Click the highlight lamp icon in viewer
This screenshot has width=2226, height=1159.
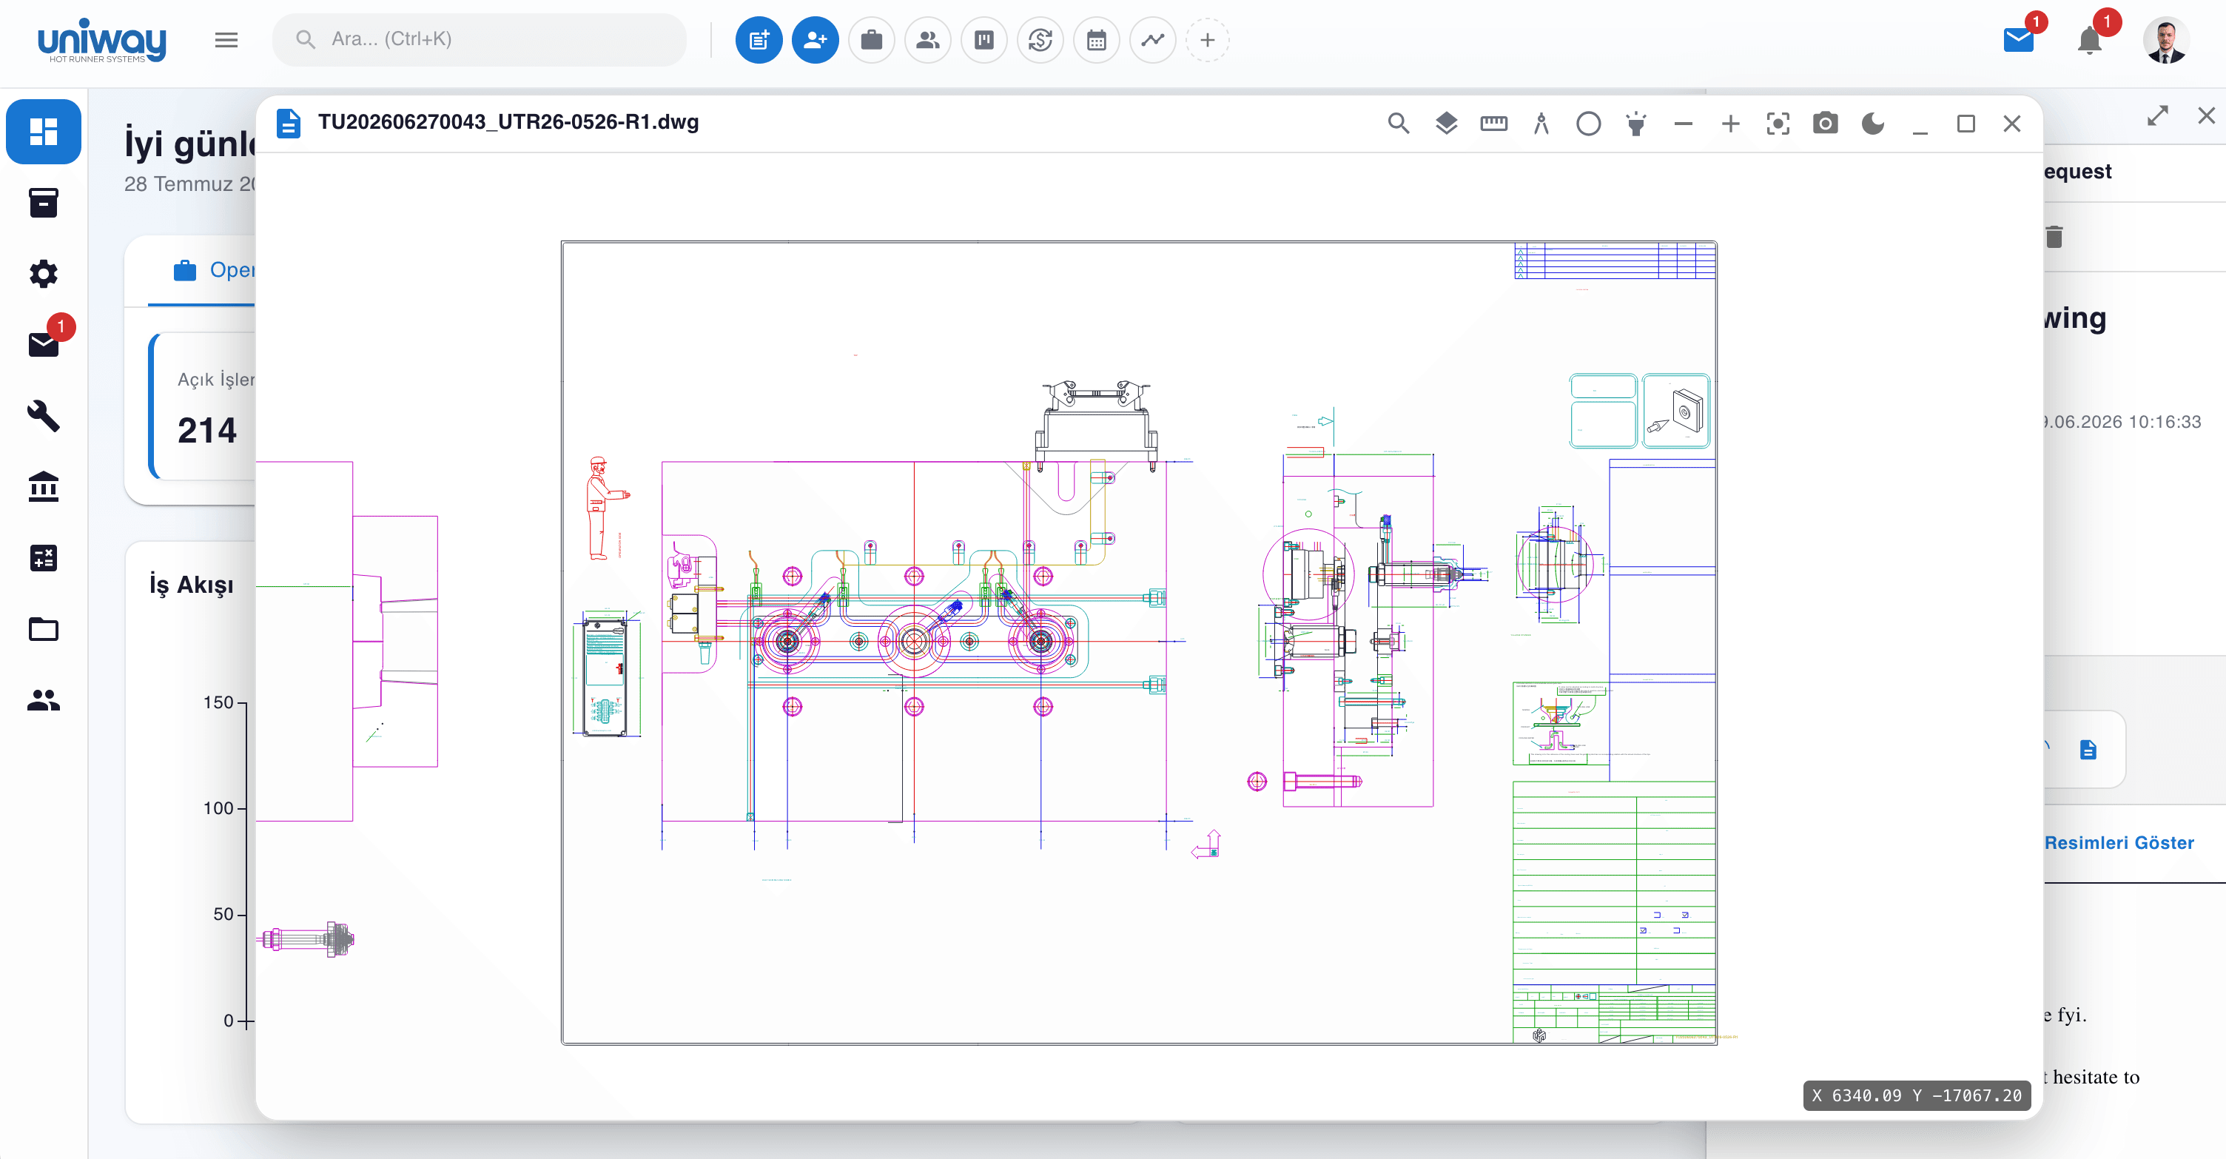click(1635, 124)
